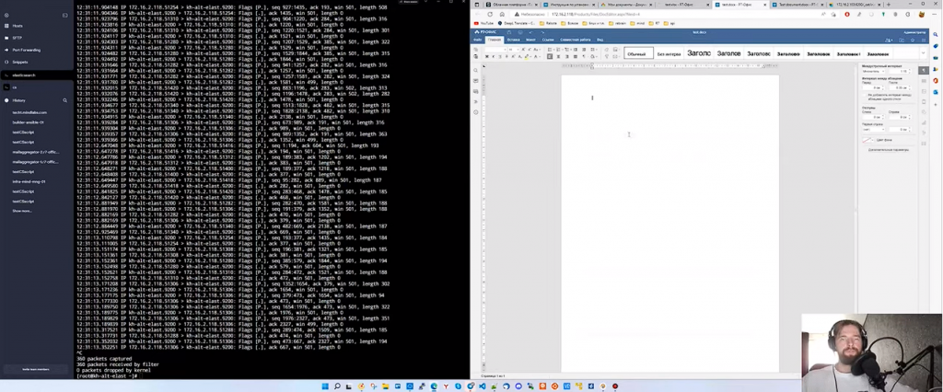Open the Windows Start button

[325, 386]
